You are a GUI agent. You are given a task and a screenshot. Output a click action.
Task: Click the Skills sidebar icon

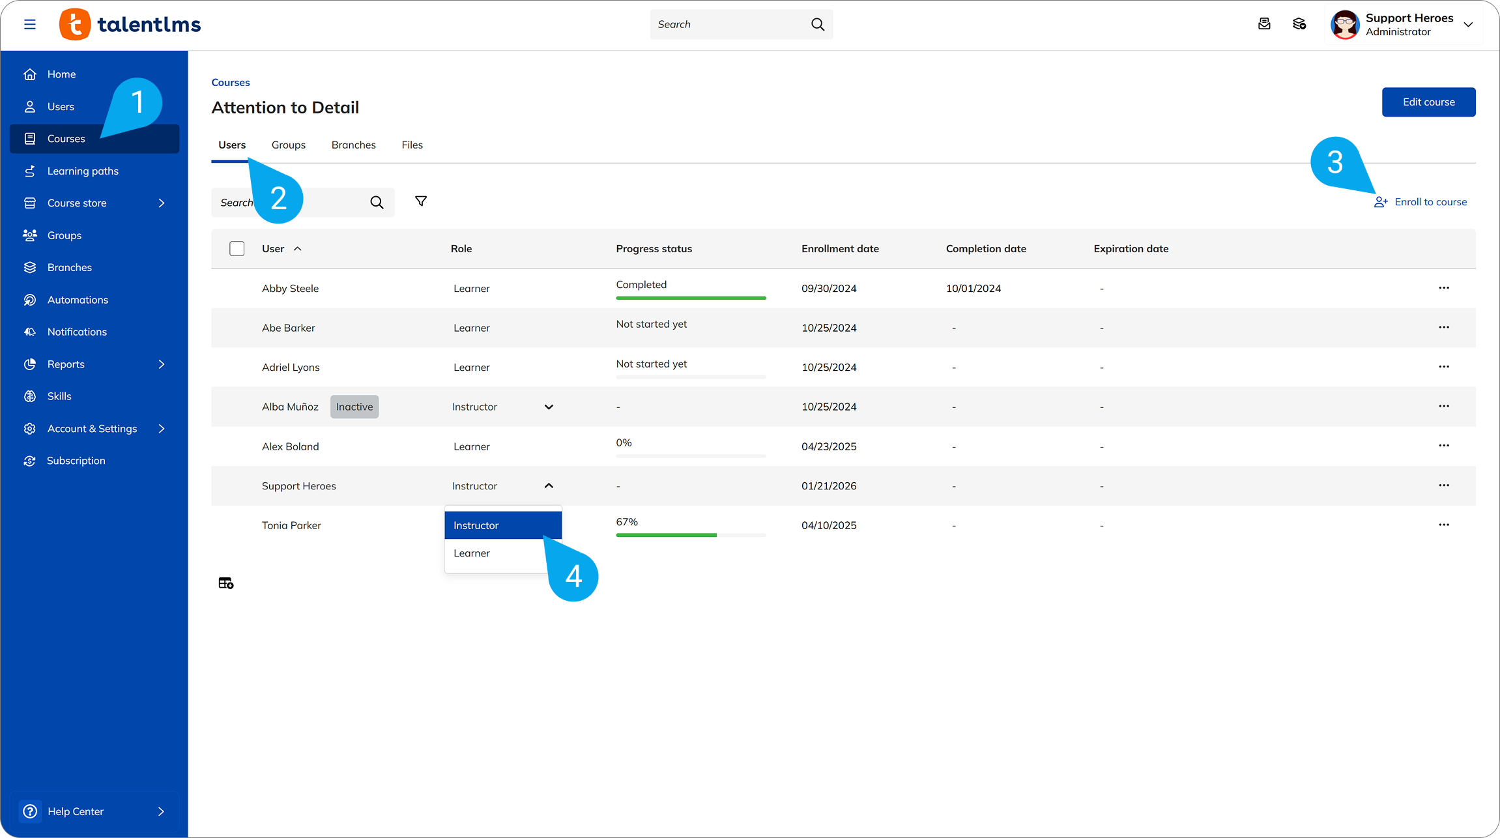click(x=30, y=396)
